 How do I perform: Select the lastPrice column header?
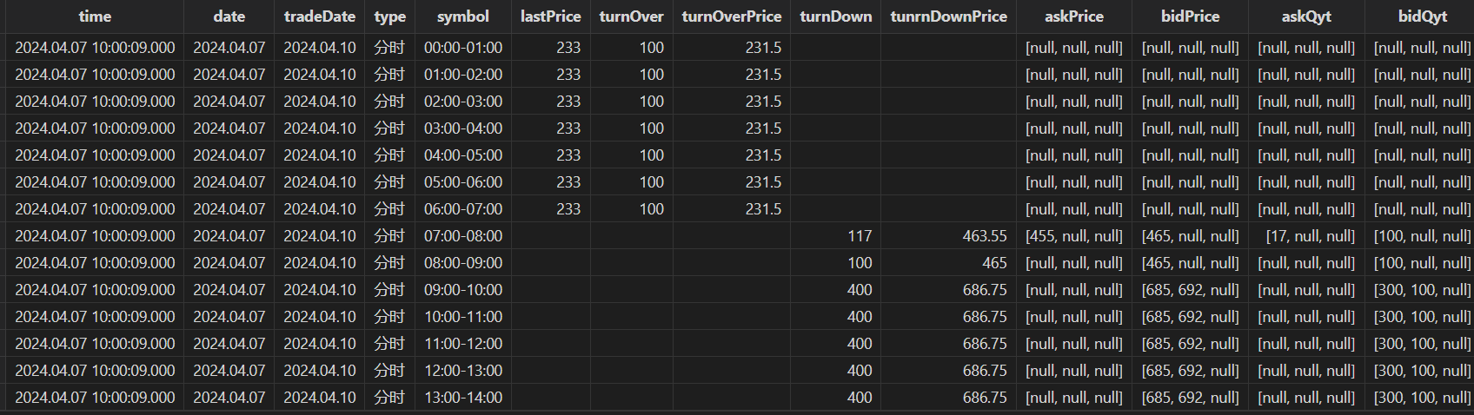tap(550, 16)
